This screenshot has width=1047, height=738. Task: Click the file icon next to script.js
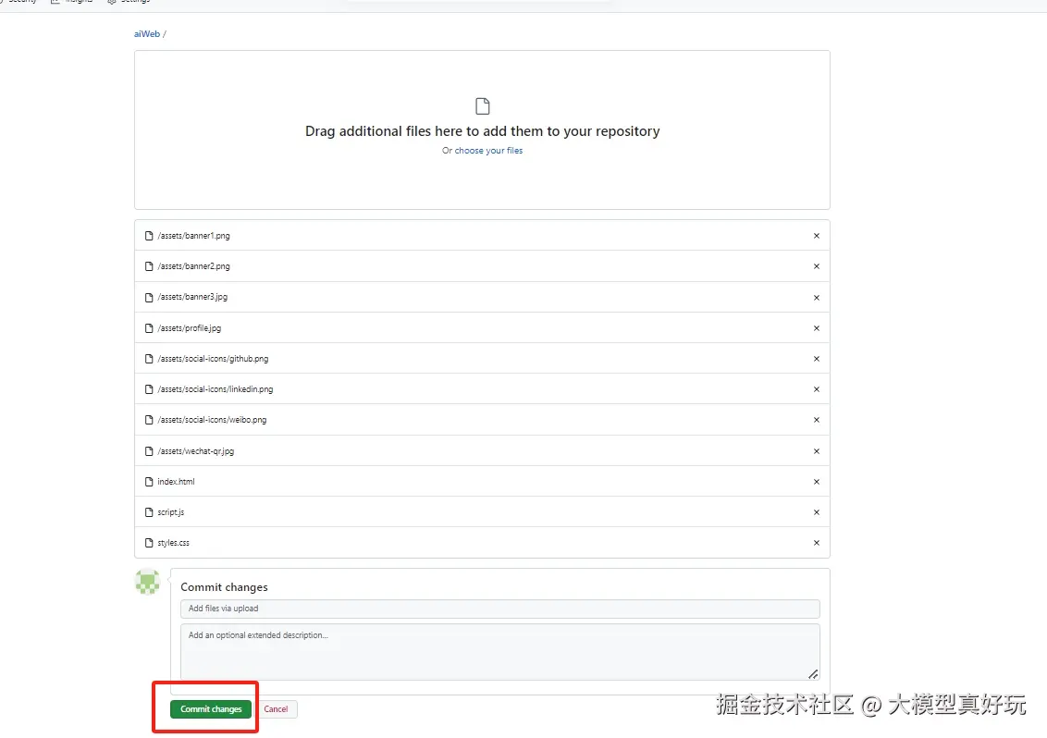149,511
